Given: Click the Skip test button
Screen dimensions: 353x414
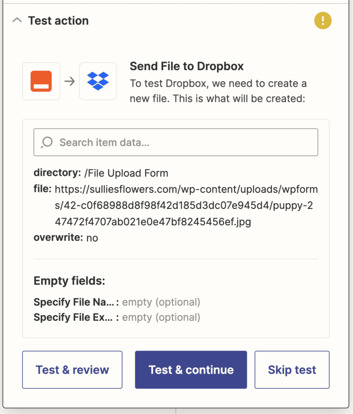Looking at the screenshot, I should coord(292,369).
